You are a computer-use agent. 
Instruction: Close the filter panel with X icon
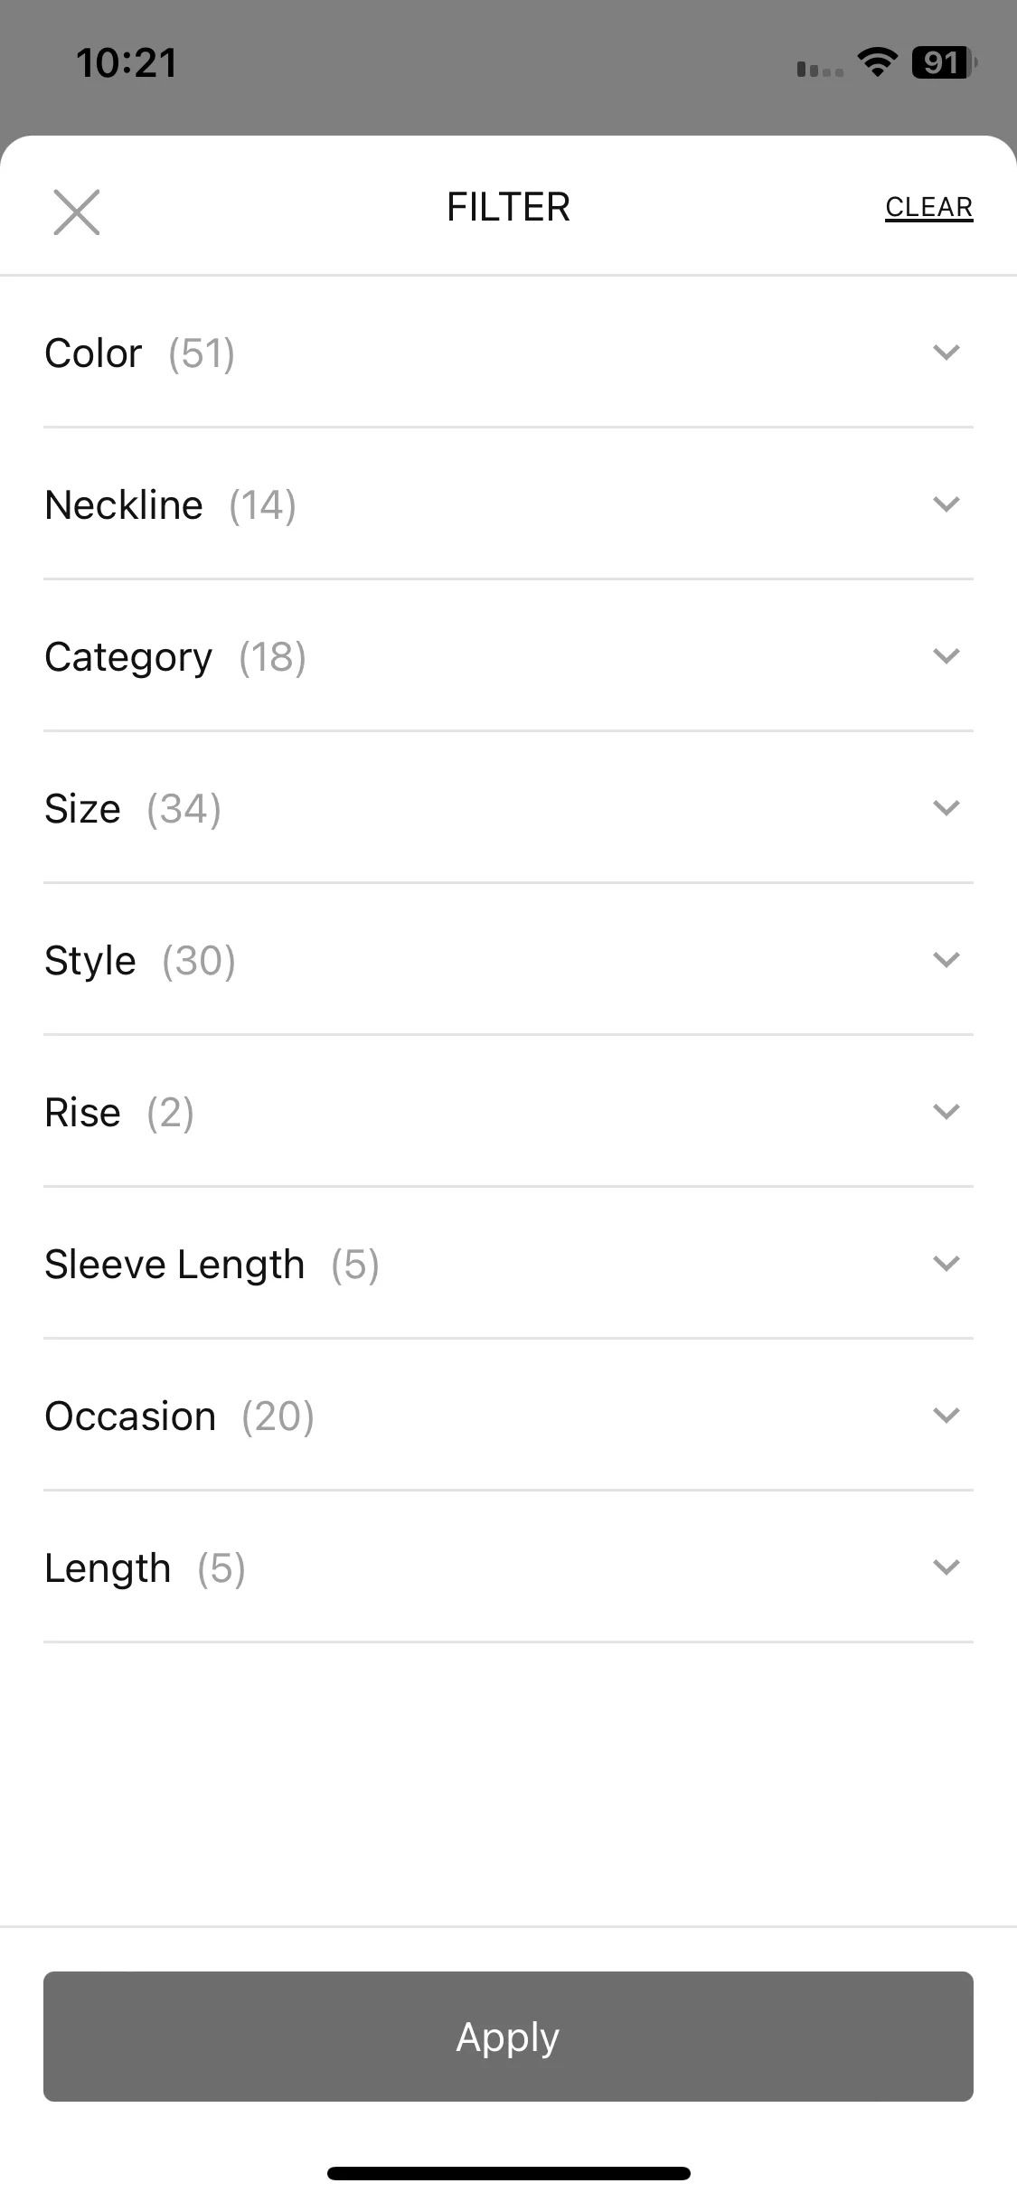coord(77,212)
